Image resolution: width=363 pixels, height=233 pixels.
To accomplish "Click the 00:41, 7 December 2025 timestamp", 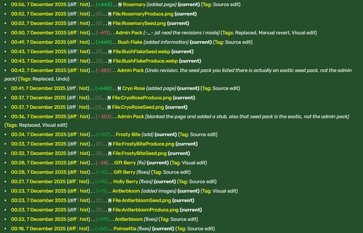I will pos(38,88).
